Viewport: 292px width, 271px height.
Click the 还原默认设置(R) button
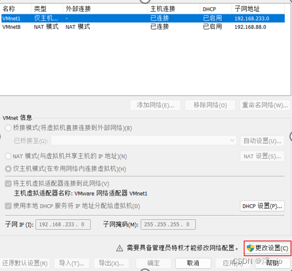(x=25, y=263)
